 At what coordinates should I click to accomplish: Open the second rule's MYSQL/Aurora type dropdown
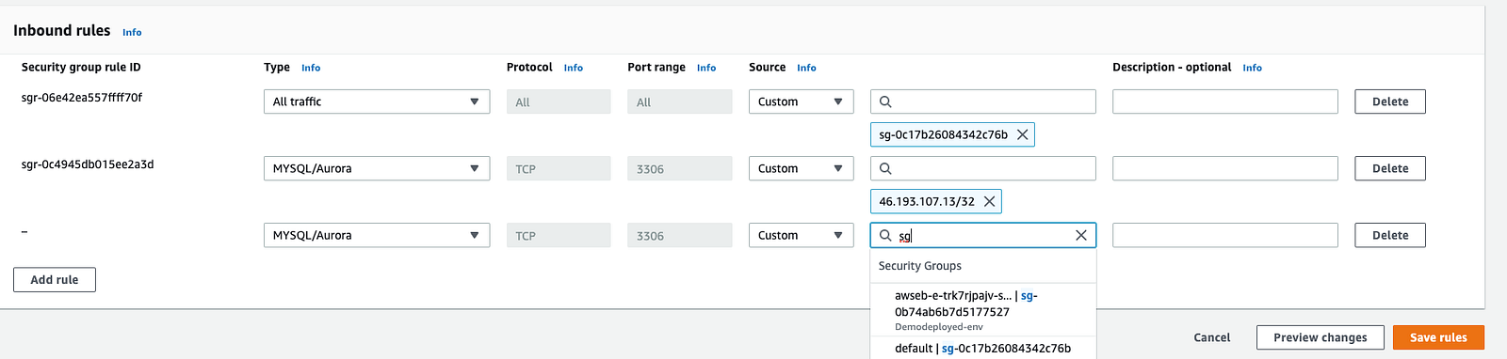(x=377, y=168)
